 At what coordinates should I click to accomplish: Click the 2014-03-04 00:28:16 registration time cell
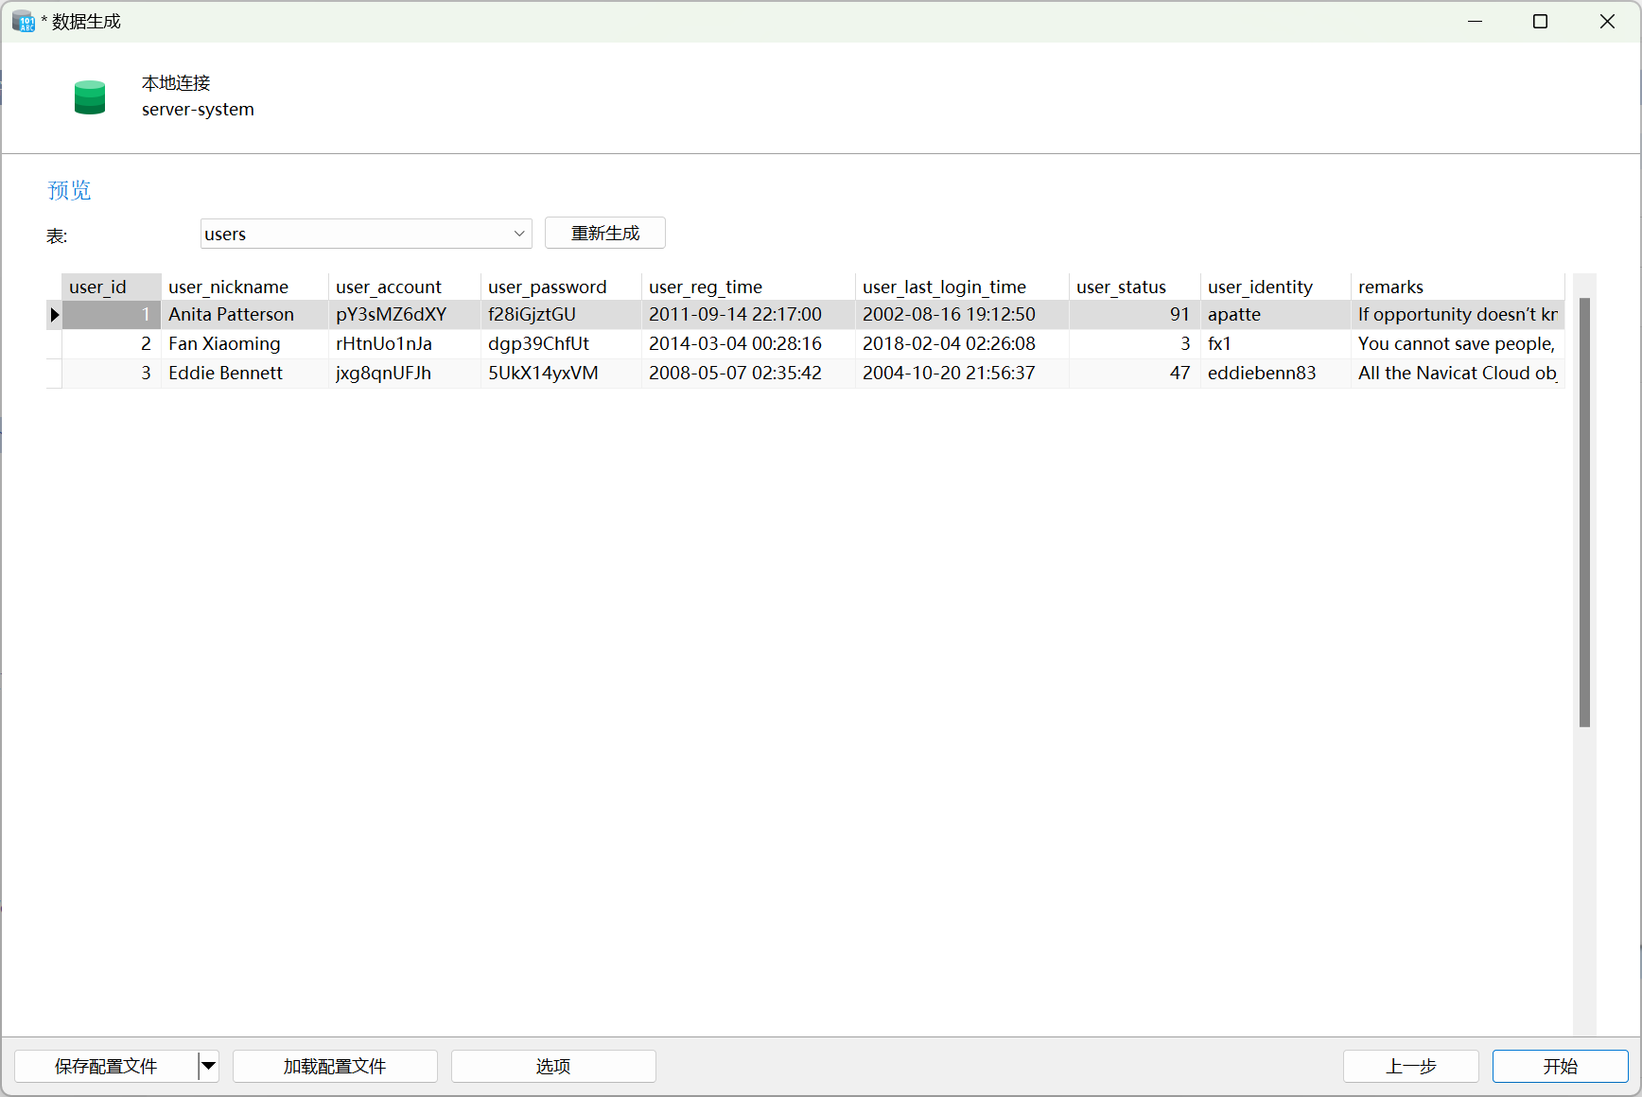pyautogui.click(x=748, y=344)
